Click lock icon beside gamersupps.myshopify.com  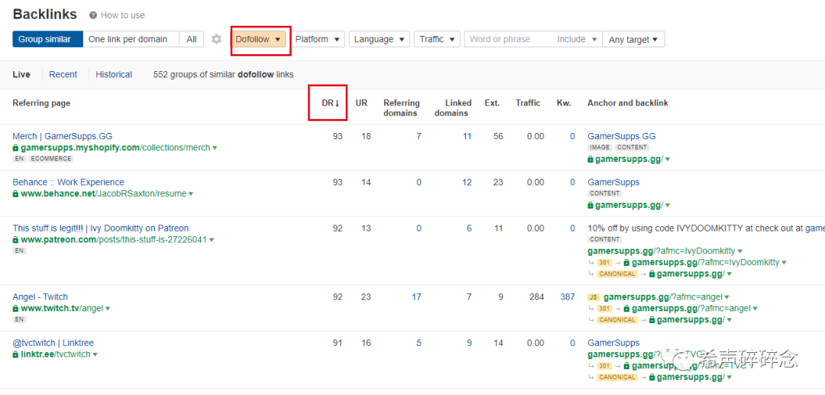16,147
